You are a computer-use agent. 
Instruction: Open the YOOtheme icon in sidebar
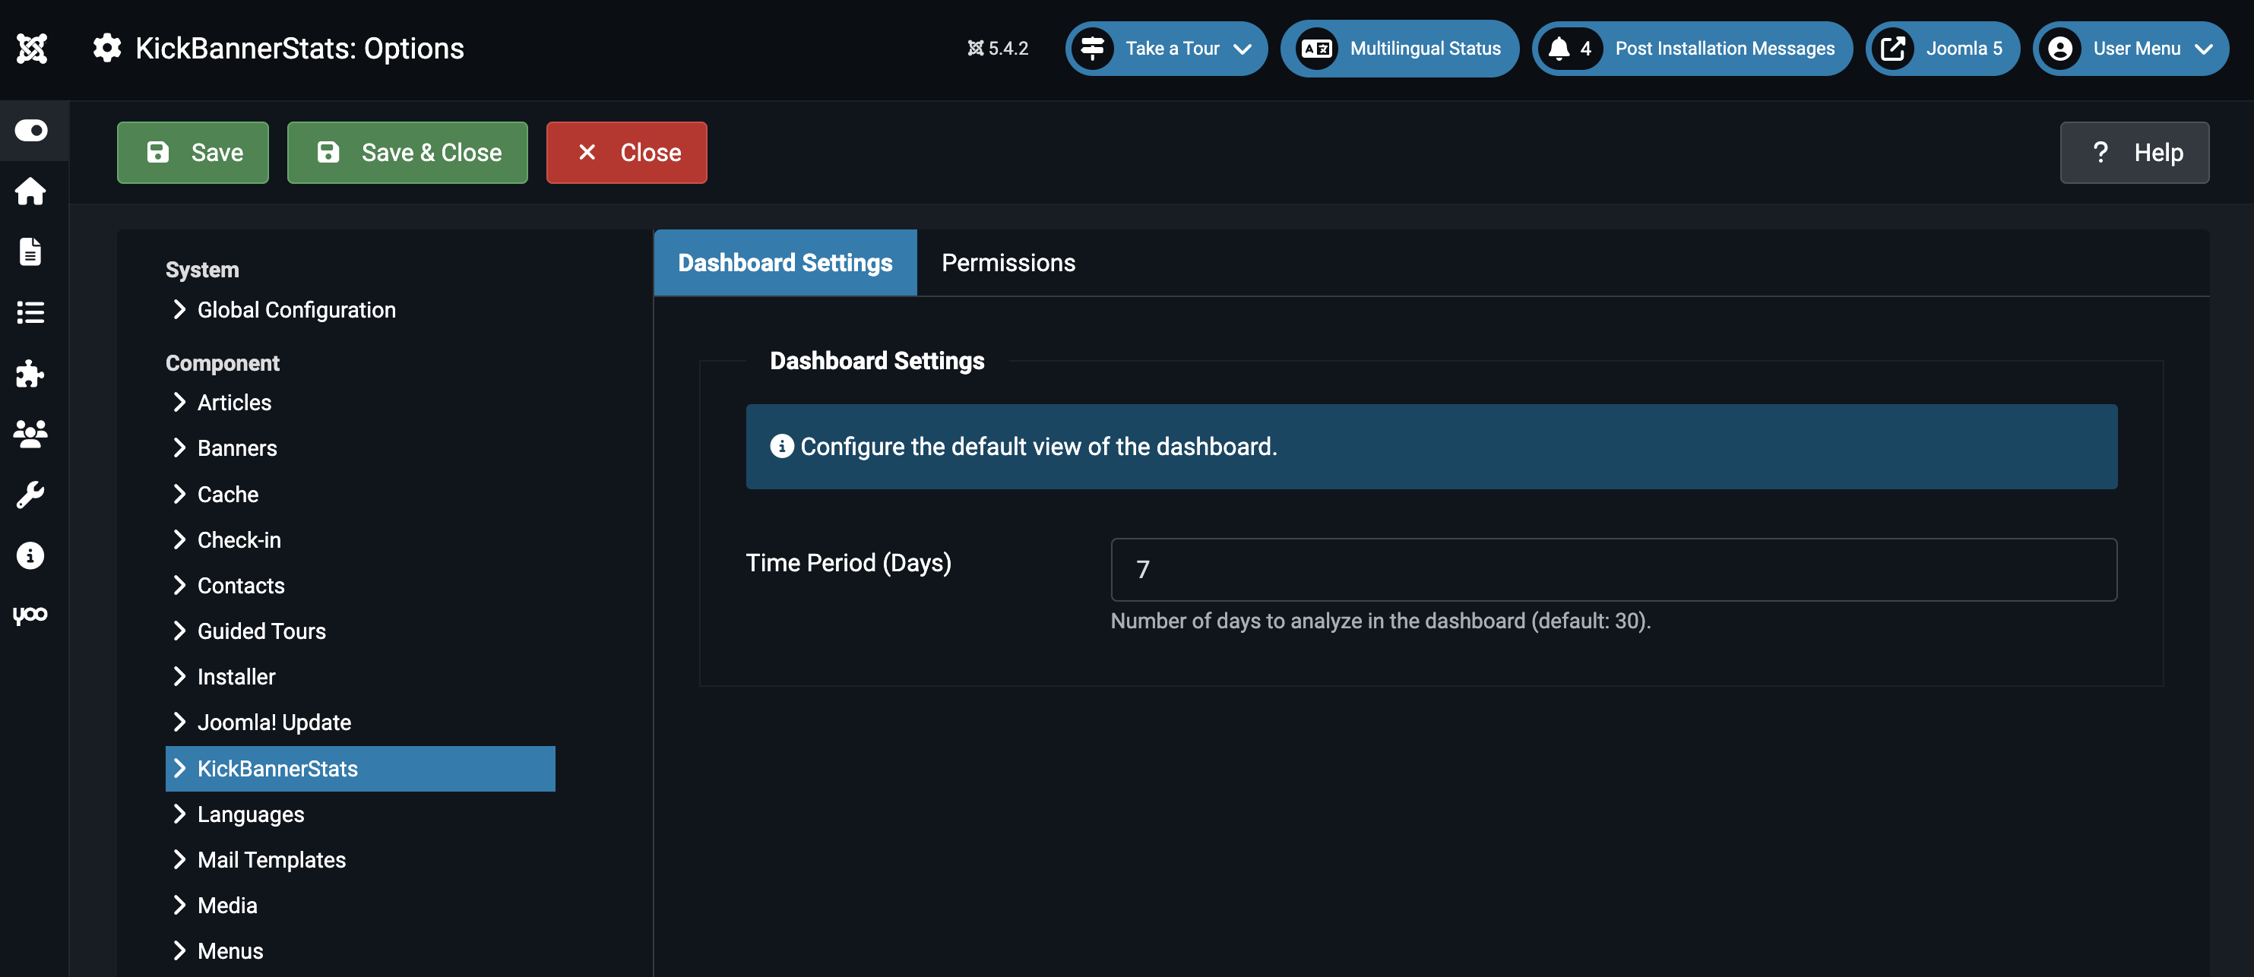[30, 615]
